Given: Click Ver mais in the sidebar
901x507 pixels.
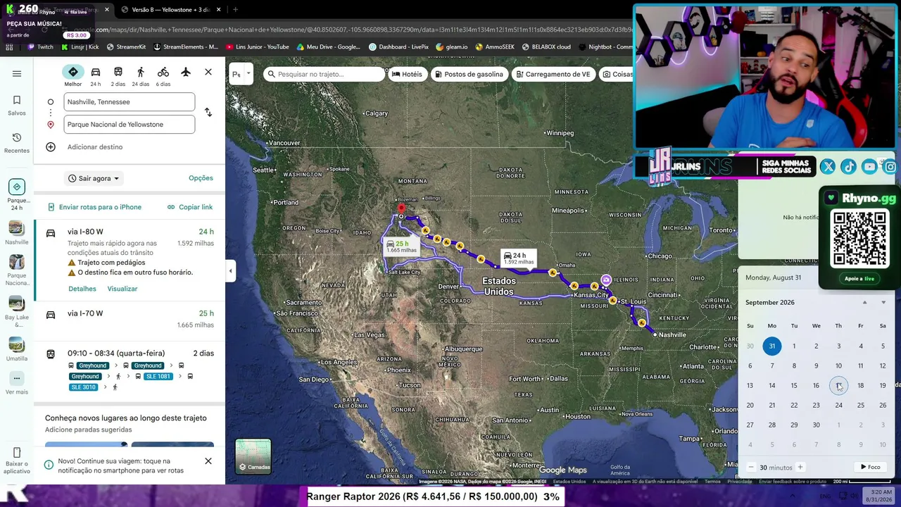Looking at the screenshot, I should [x=17, y=384].
